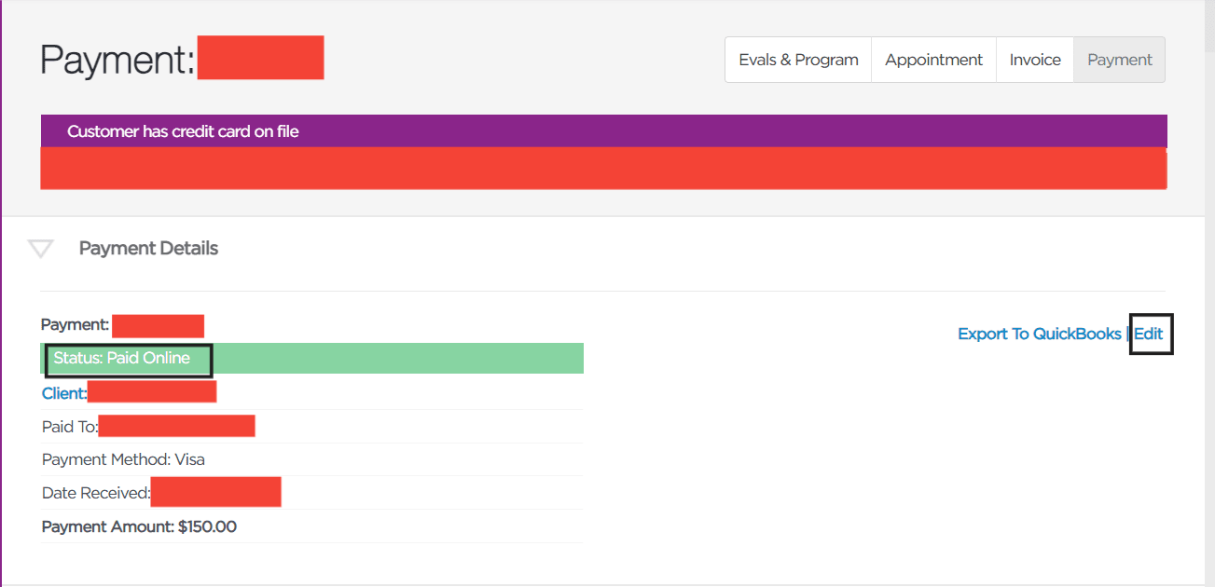
Task: Open the Client link
Action: click(x=63, y=393)
